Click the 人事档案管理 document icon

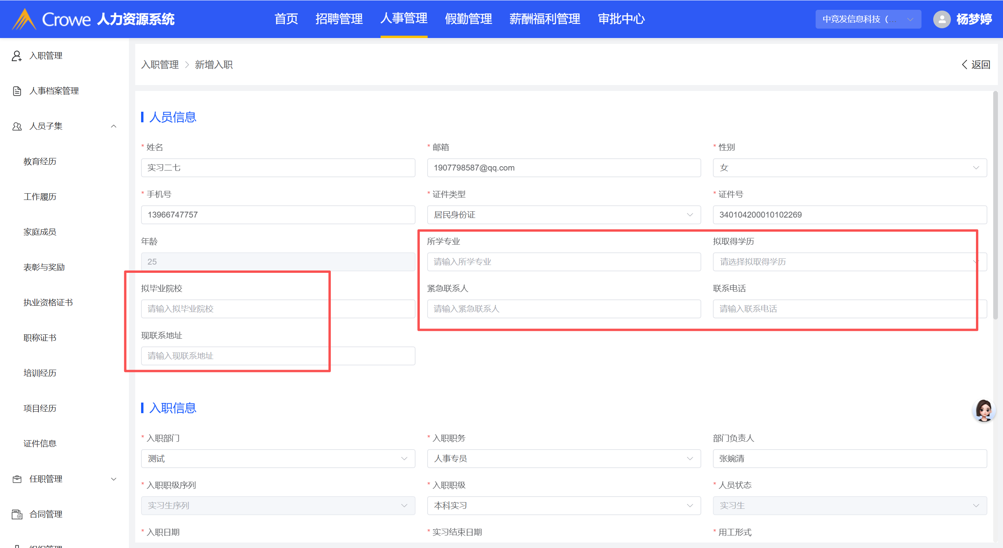16,91
